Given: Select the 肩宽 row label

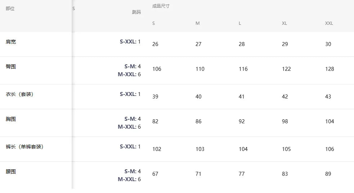Looking at the screenshot, I should click(x=11, y=42).
